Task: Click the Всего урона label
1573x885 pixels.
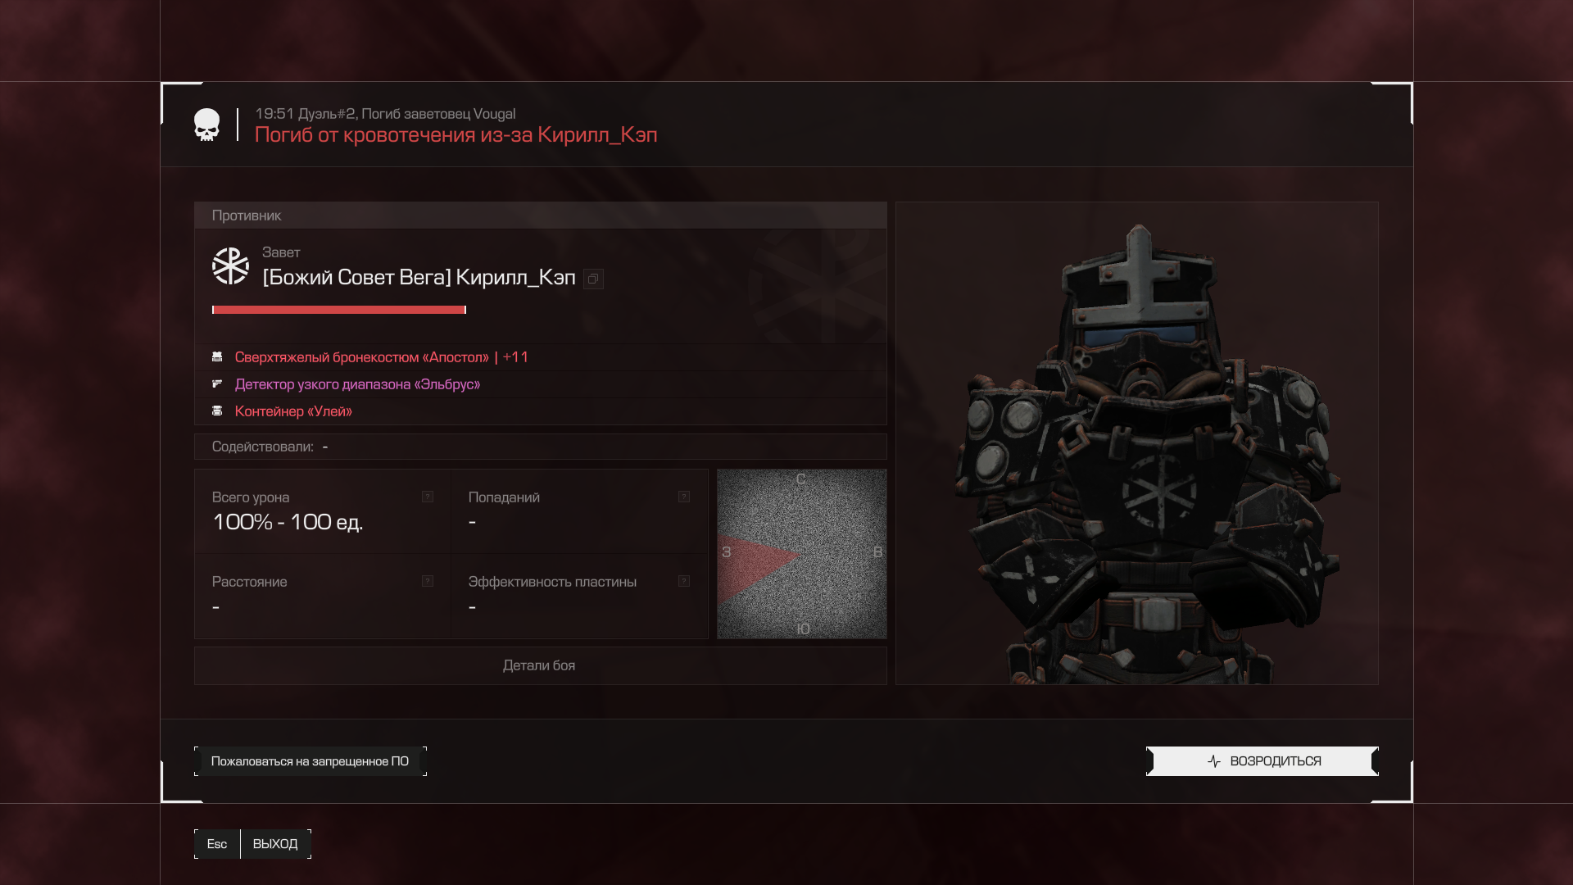Action: pyautogui.click(x=251, y=497)
